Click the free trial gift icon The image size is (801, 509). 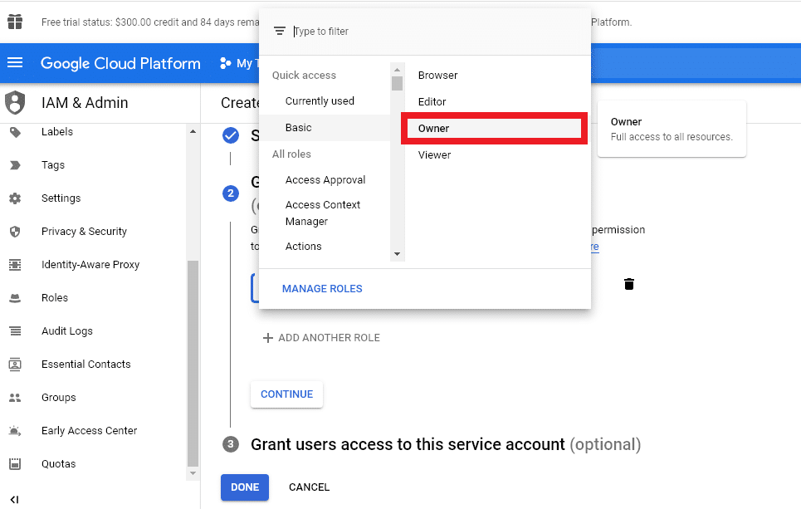[15, 22]
